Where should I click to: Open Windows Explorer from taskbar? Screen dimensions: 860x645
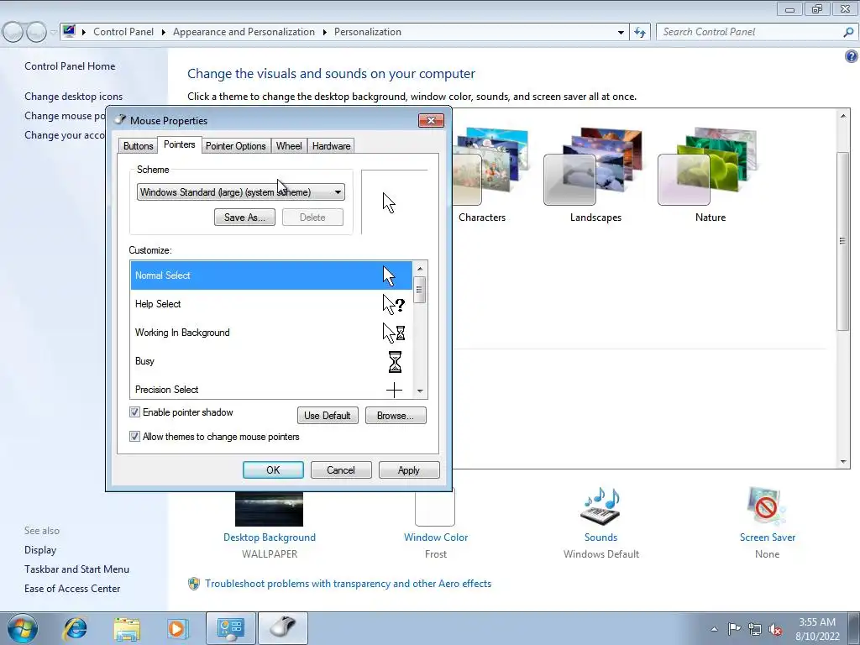127,628
